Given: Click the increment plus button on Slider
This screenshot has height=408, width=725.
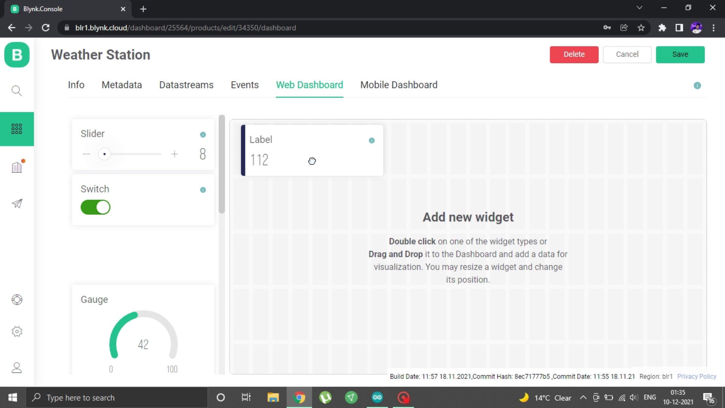Looking at the screenshot, I should 174,154.
